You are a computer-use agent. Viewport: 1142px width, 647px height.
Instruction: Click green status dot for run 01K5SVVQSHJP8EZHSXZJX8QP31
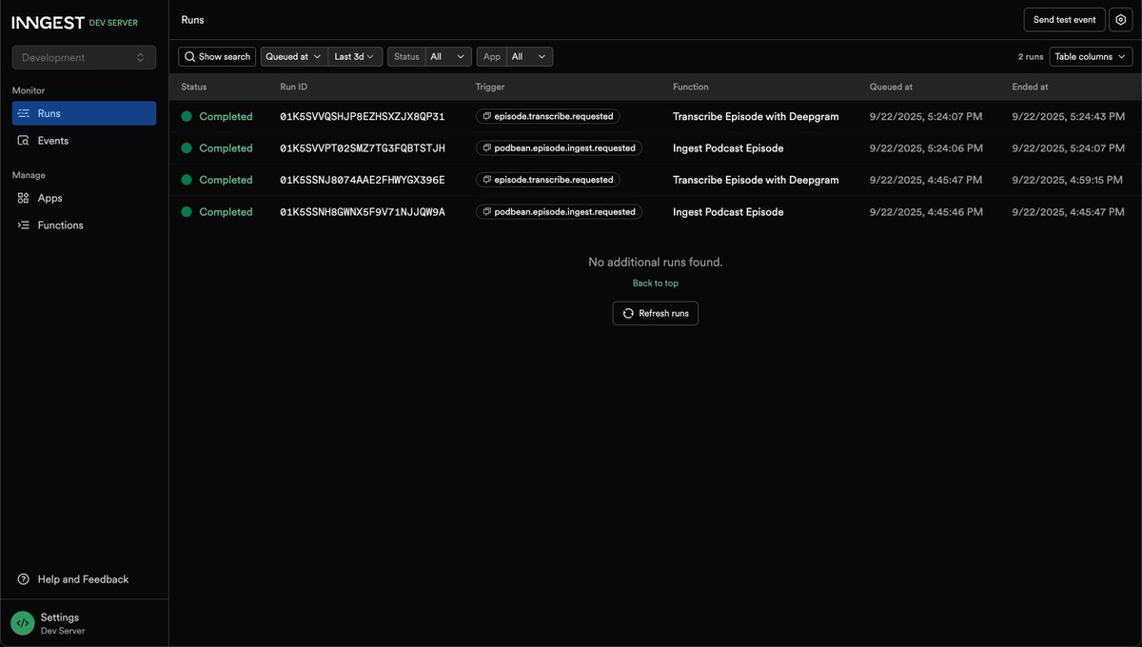(187, 116)
